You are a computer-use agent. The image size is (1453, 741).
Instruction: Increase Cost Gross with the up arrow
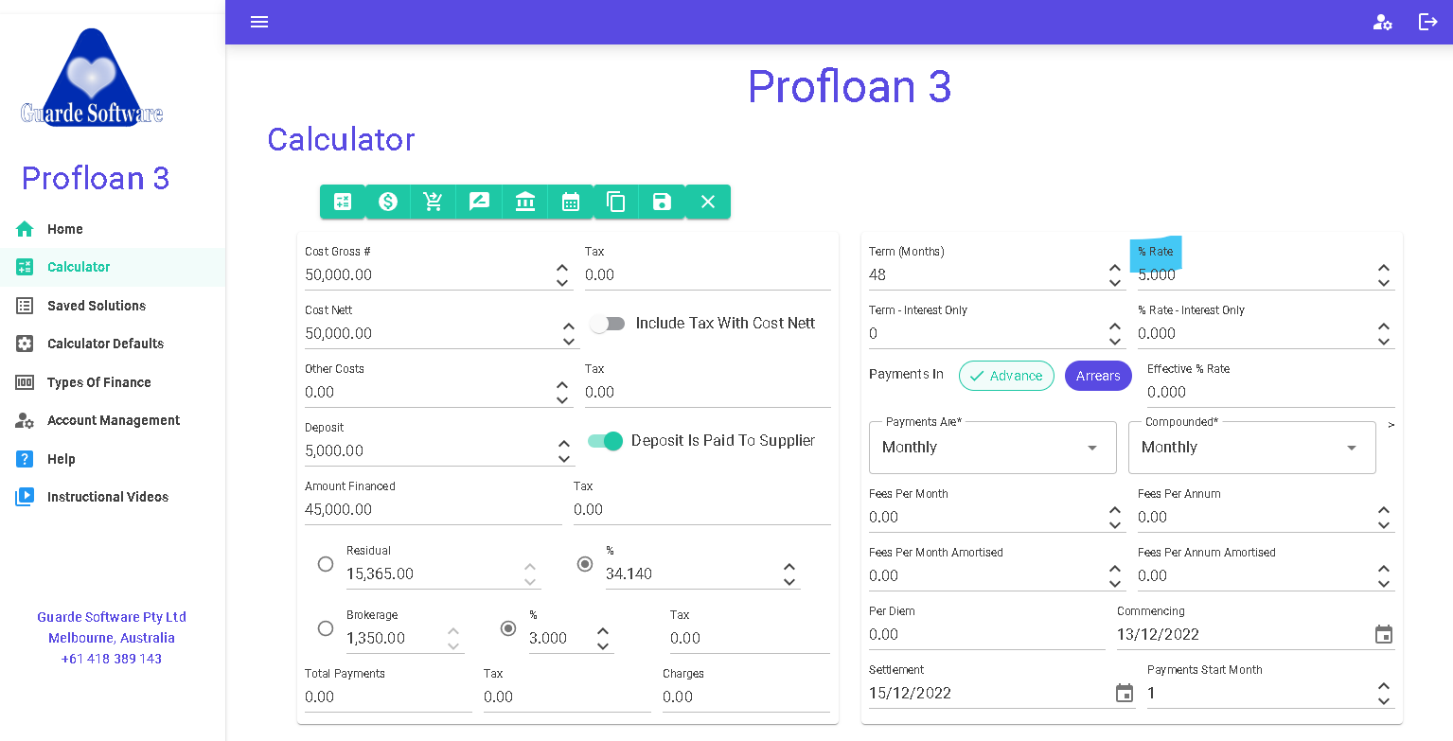(562, 268)
